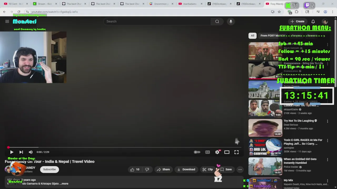Open the account avatar menu
The width and height of the screenshot is (337, 189).
point(325,22)
